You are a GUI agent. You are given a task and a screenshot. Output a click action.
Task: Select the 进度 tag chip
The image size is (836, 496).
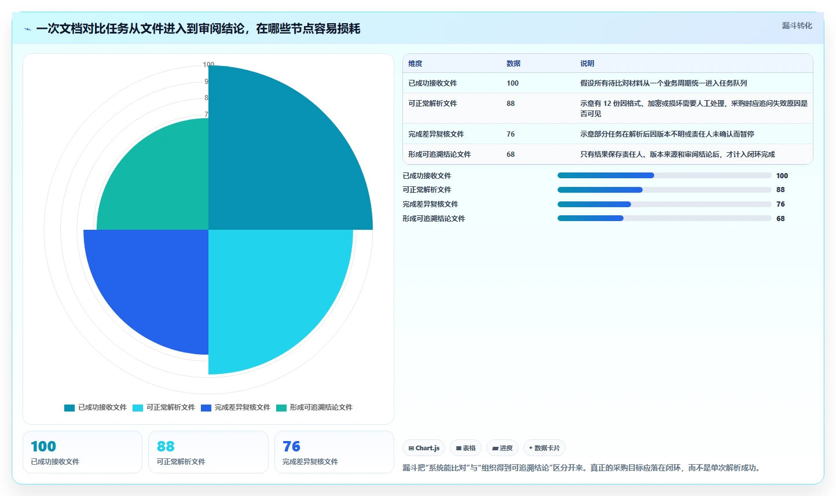coord(503,448)
